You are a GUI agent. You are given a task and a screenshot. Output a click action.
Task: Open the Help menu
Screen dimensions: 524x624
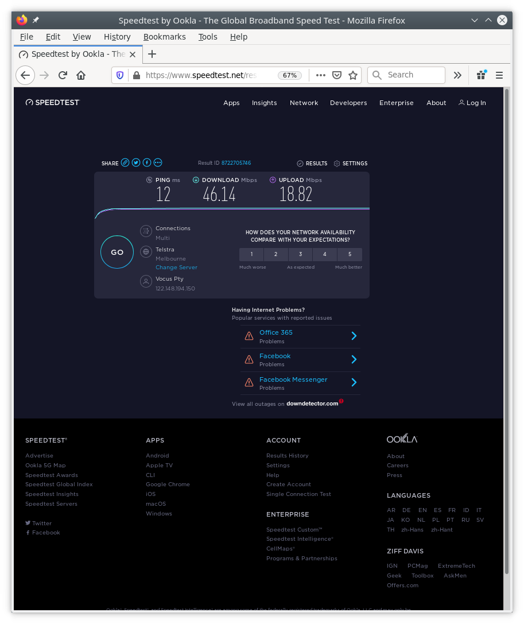pyautogui.click(x=239, y=37)
